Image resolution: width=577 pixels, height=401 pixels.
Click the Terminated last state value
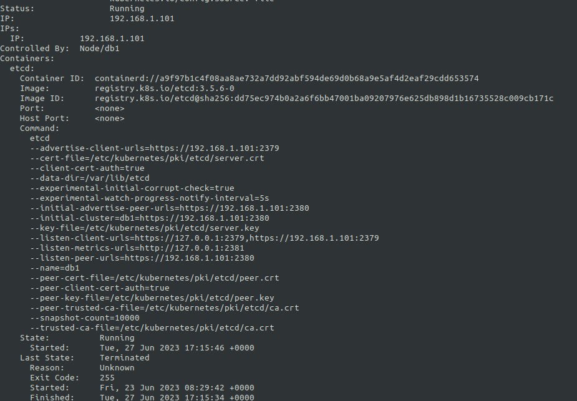pos(124,358)
